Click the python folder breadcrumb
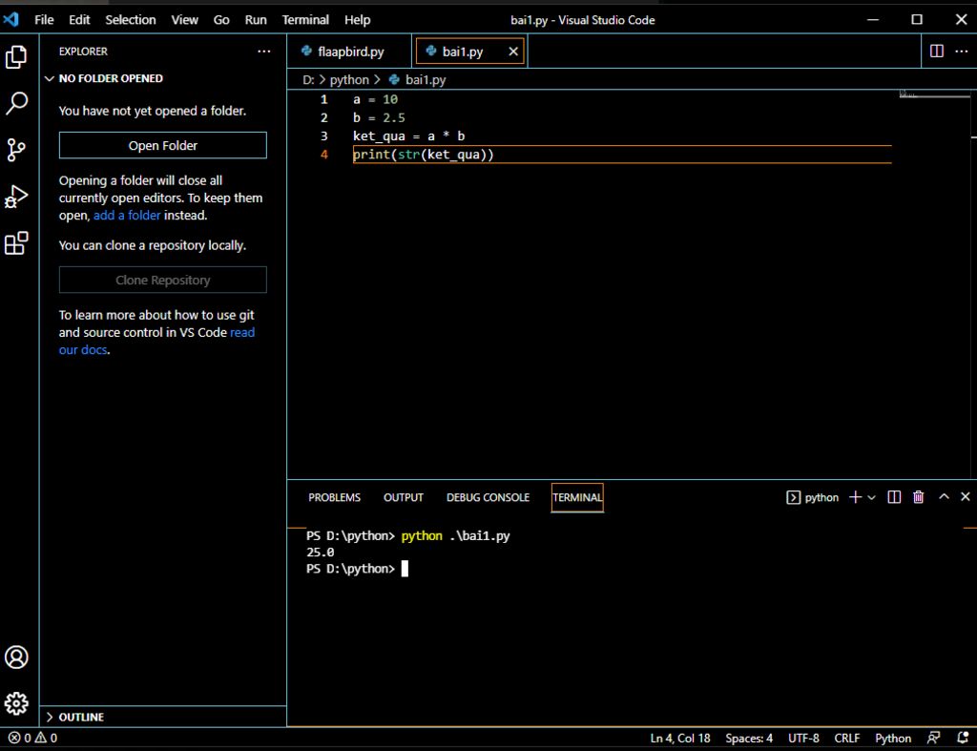This screenshot has height=751, width=977. 349,80
